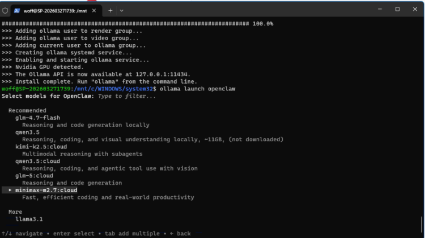Screen dimensions: 425x238
Task: Click 'Multimodal reasoning with subagents' description
Action: coord(82,154)
